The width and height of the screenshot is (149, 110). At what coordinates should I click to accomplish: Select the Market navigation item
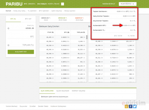click(8, 11)
